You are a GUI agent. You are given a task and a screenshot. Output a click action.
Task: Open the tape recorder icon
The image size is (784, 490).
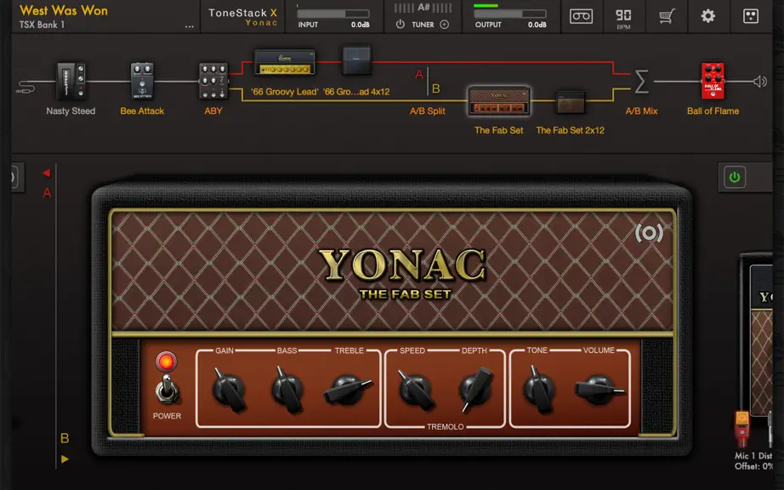[x=581, y=16]
